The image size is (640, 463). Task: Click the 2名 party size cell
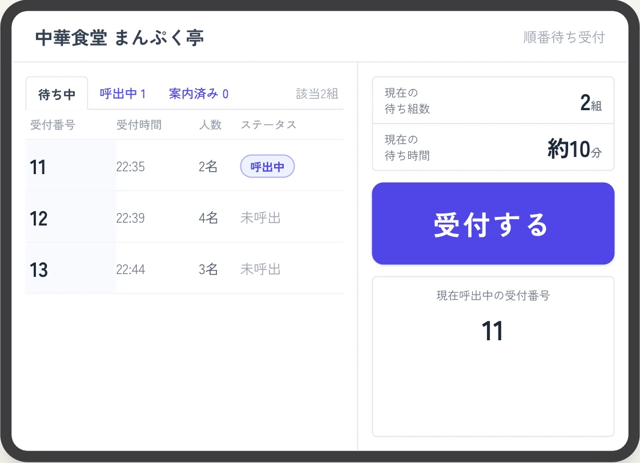[208, 167]
